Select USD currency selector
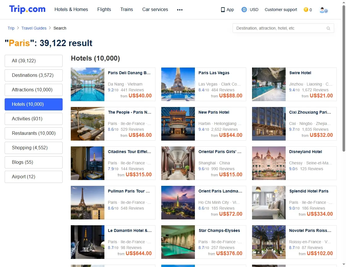The width and height of the screenshot is (346, 267). point(254,10)
